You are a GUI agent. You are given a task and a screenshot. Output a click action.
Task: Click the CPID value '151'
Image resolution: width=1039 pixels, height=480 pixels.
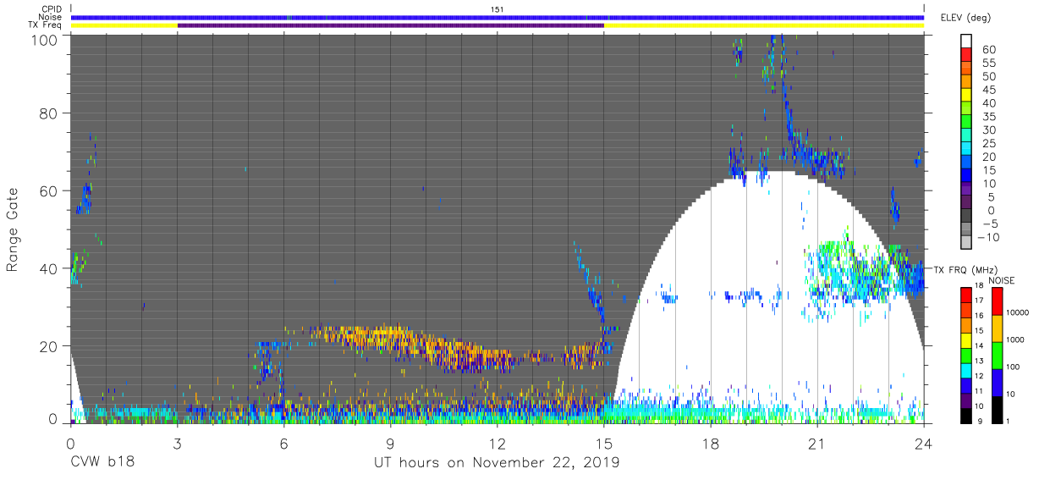click(498, 9)
